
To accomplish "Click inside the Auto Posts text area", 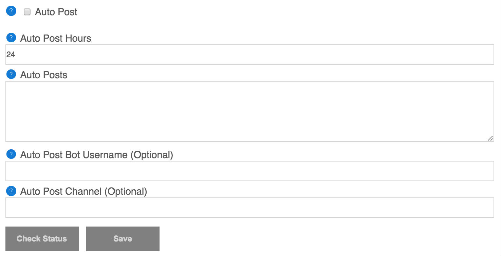I will (x=249, y=111).
